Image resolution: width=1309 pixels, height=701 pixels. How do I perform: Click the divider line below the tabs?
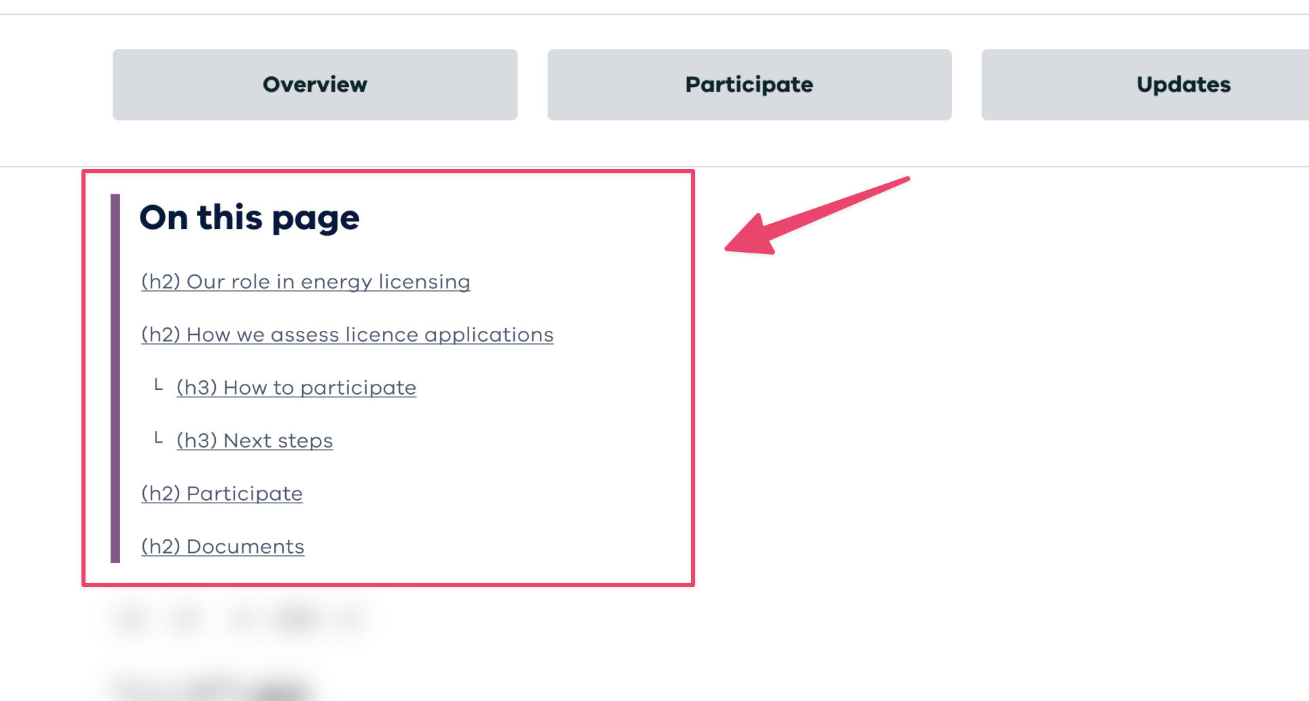[951, 166]
